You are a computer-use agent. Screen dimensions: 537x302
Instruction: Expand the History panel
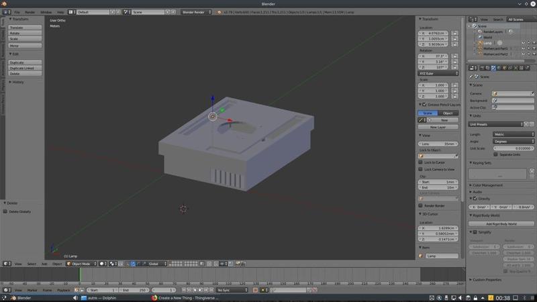tap(16, 82)
